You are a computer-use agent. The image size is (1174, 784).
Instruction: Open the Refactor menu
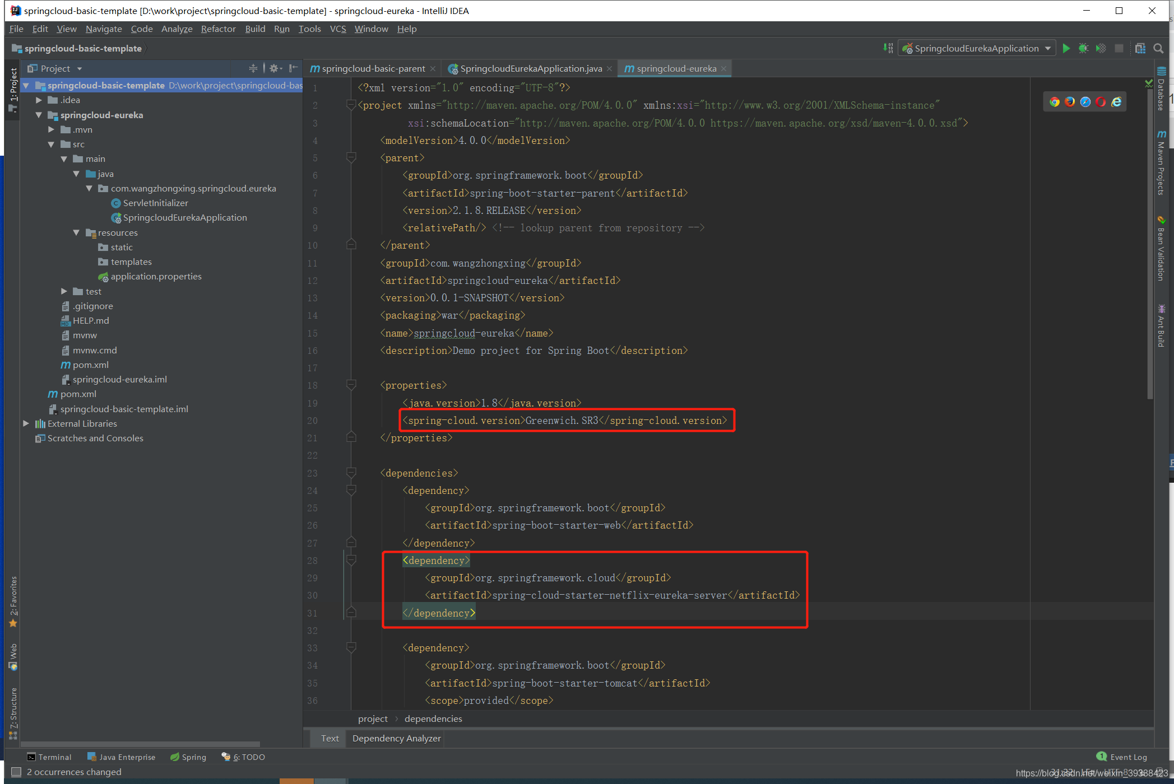(219, 29)
